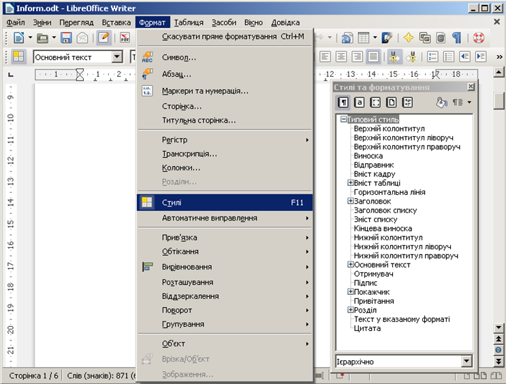This screenshot has width=506, height=384.
Task: Click the Increase Indent icon
Action: 481,57
